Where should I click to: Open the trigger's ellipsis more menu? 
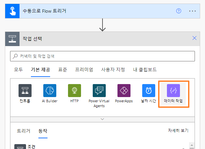click(192, 11)
